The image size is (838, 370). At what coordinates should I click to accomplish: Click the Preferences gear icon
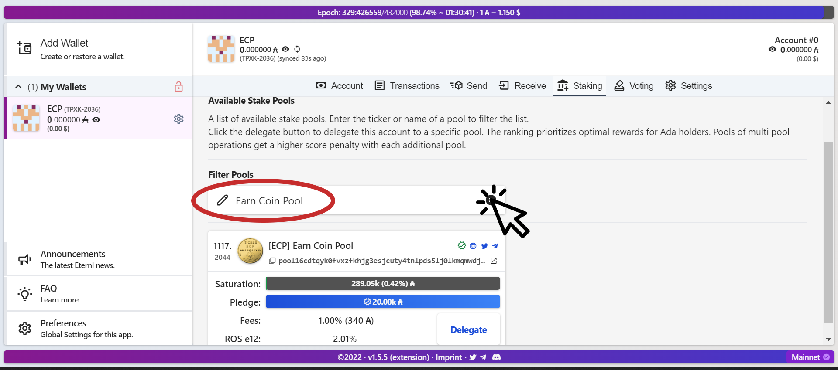coord(25,328)
